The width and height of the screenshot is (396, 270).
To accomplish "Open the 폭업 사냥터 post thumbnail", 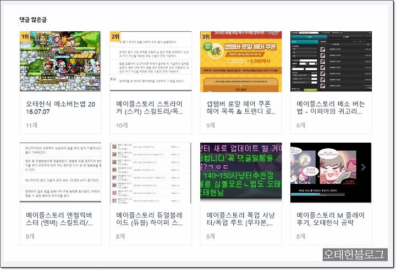I will [x=241, y=172].
